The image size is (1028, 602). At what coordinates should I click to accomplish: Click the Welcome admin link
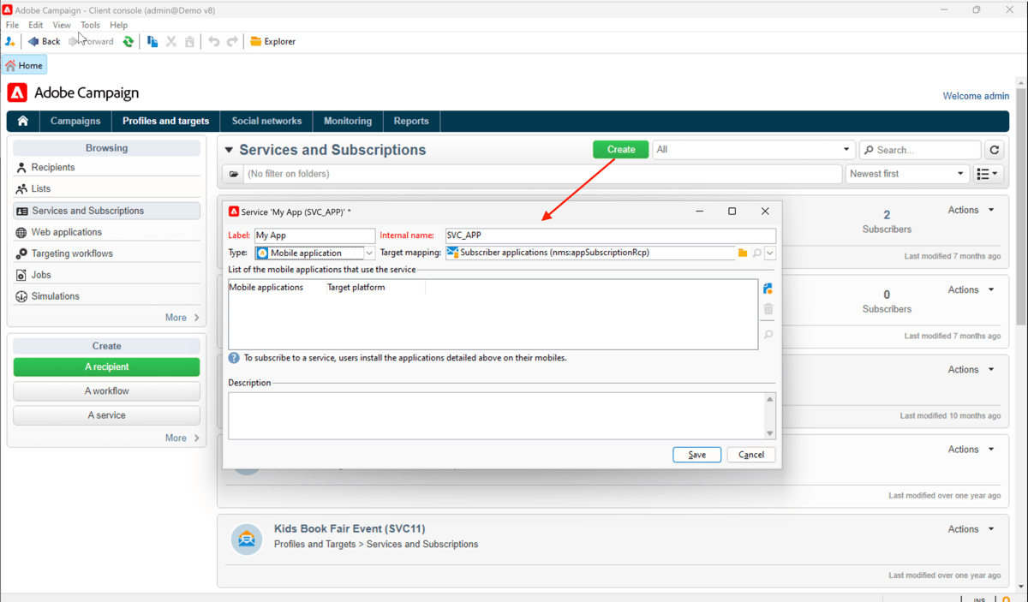pos(975,96)
